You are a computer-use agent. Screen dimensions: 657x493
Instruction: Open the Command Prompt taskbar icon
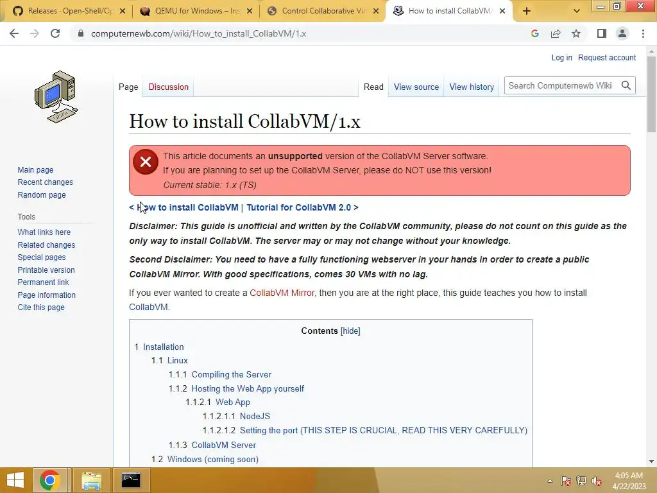tap(131, 480)
